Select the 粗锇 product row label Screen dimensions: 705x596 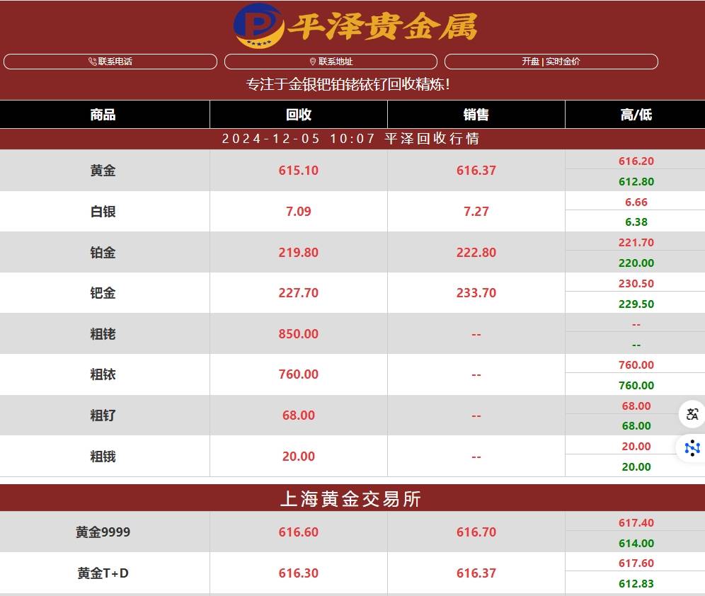click(103, 457)
